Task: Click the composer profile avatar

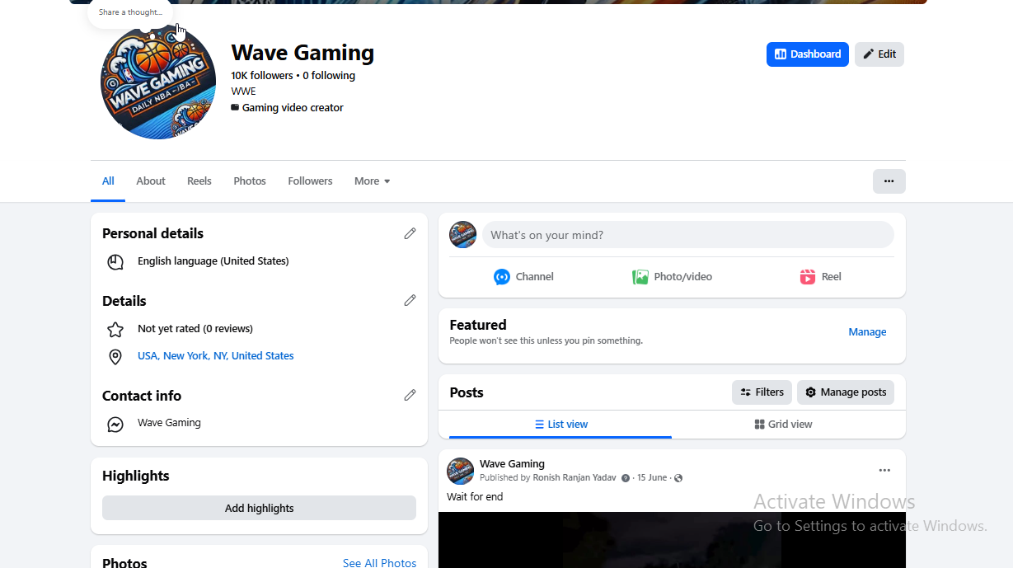Action: point(463,235)
